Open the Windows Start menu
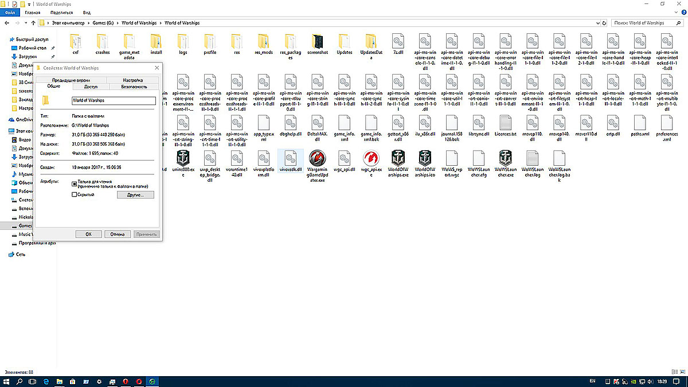The image size is (688, 387). pos(7,381)
